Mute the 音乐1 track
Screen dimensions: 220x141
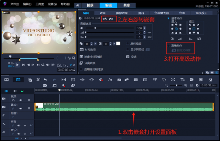point(19,134)
